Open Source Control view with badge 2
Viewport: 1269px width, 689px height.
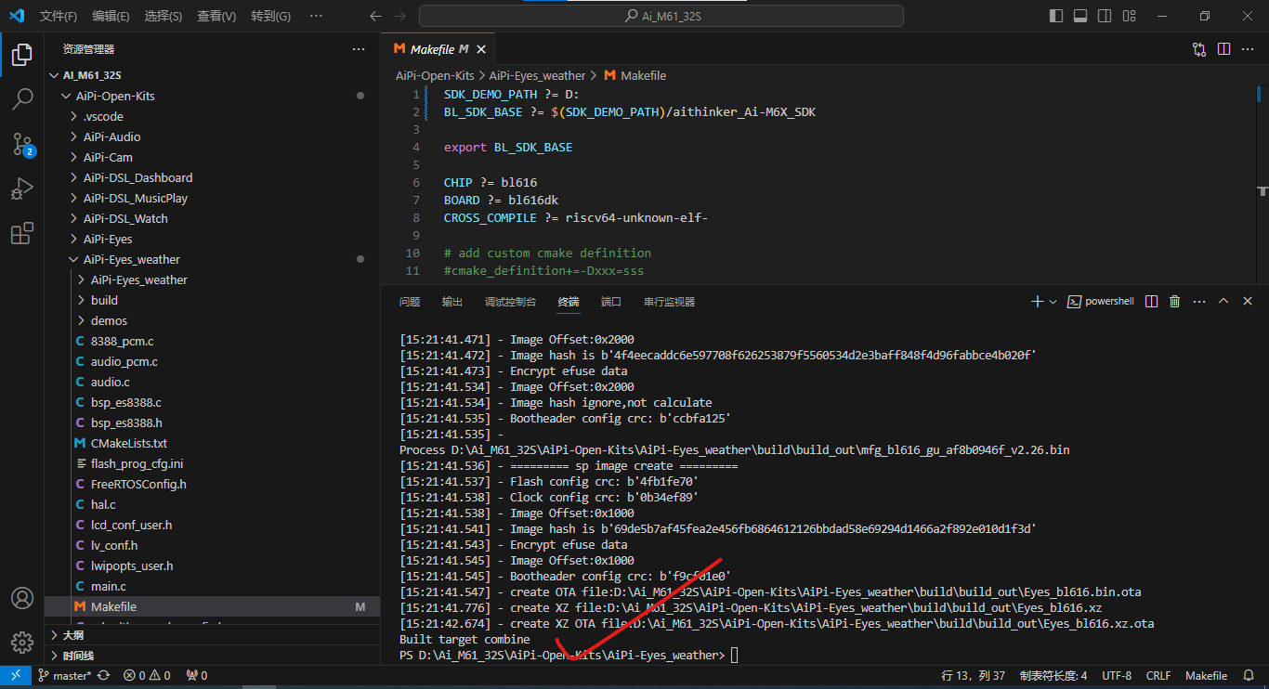click(22, 144)
